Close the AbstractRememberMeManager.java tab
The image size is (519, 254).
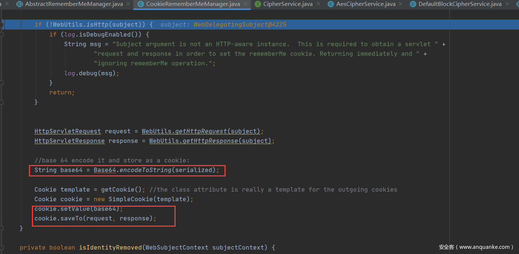coord(128,4)
